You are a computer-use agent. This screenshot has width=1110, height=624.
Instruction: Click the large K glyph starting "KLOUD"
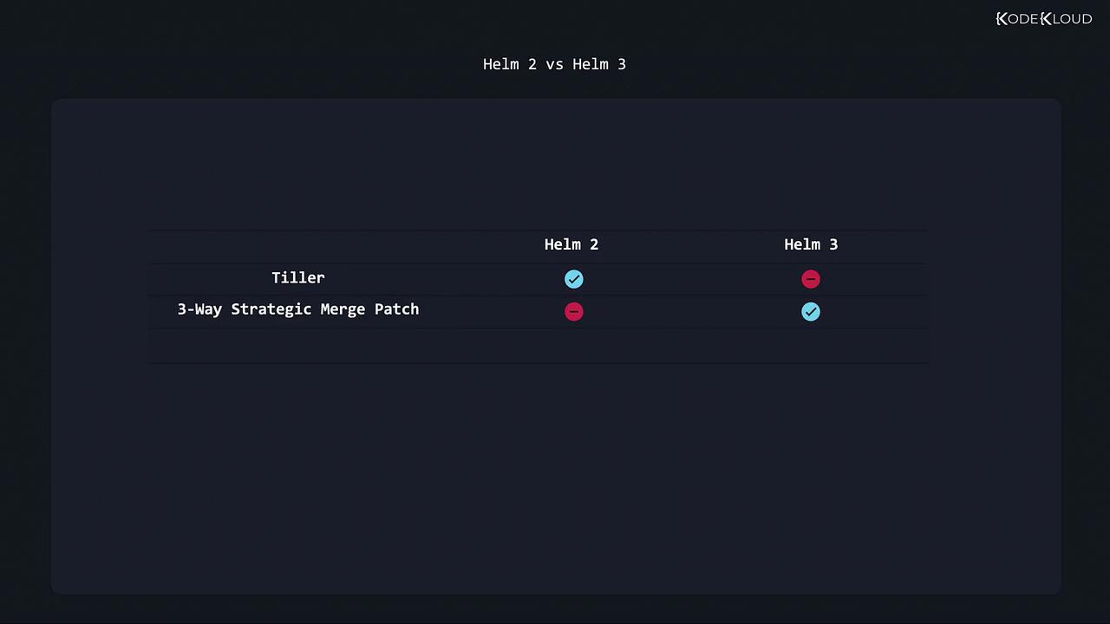(1046, 18)
